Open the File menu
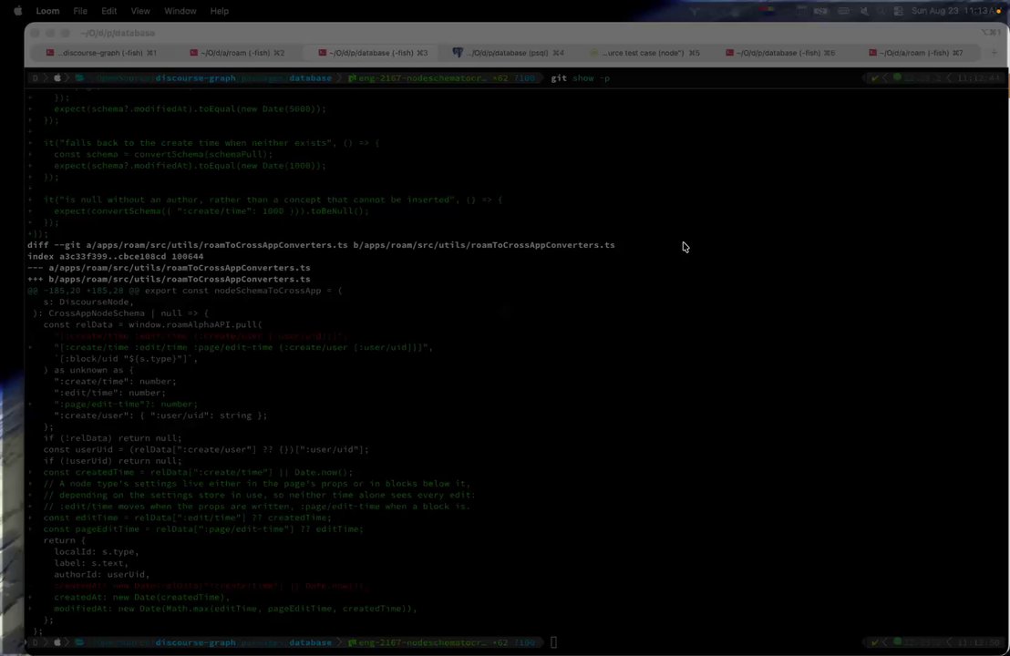This screenshot has width=1010, height=656. [80, 11]
